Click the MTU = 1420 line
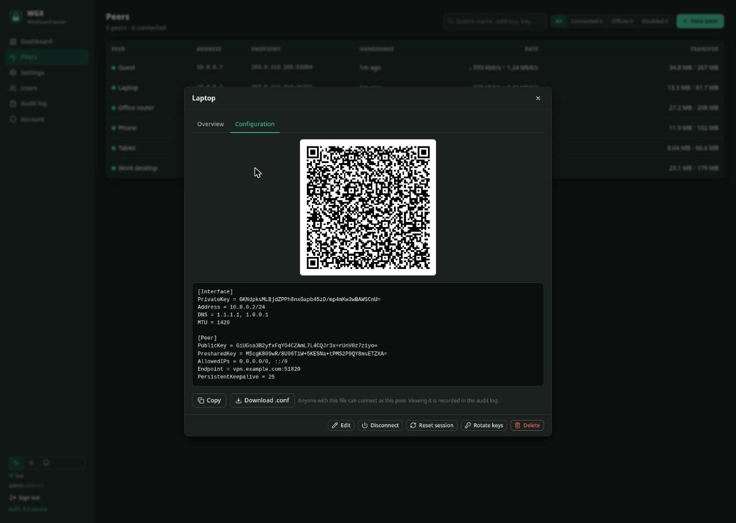This screenshot has width=736, height=523. 213,323
